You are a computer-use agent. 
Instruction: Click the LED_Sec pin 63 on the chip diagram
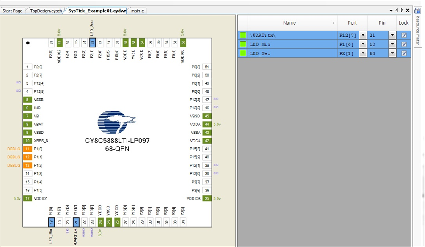93,42
